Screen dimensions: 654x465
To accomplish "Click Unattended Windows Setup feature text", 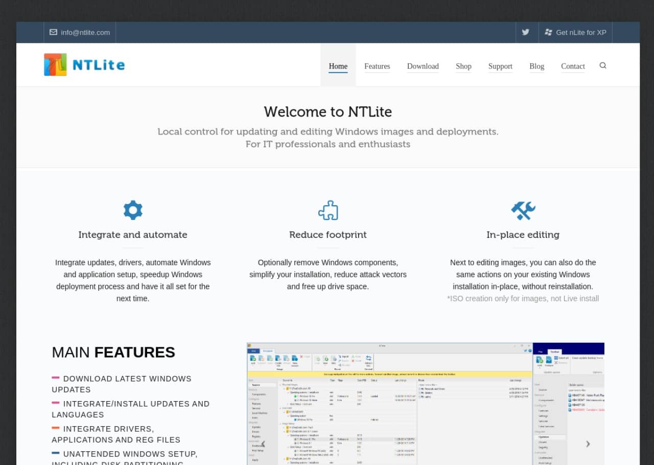I will pos(125,458).
